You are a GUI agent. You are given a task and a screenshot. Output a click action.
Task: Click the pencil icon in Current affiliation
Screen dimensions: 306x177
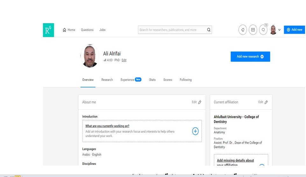(x=266, y=102)
